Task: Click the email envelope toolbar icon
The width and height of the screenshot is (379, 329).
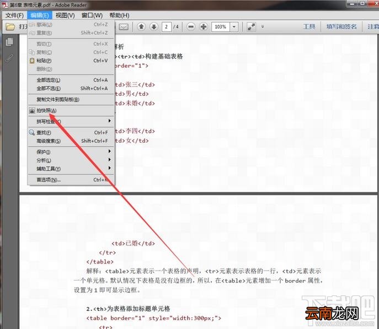Action: [124, 26]
